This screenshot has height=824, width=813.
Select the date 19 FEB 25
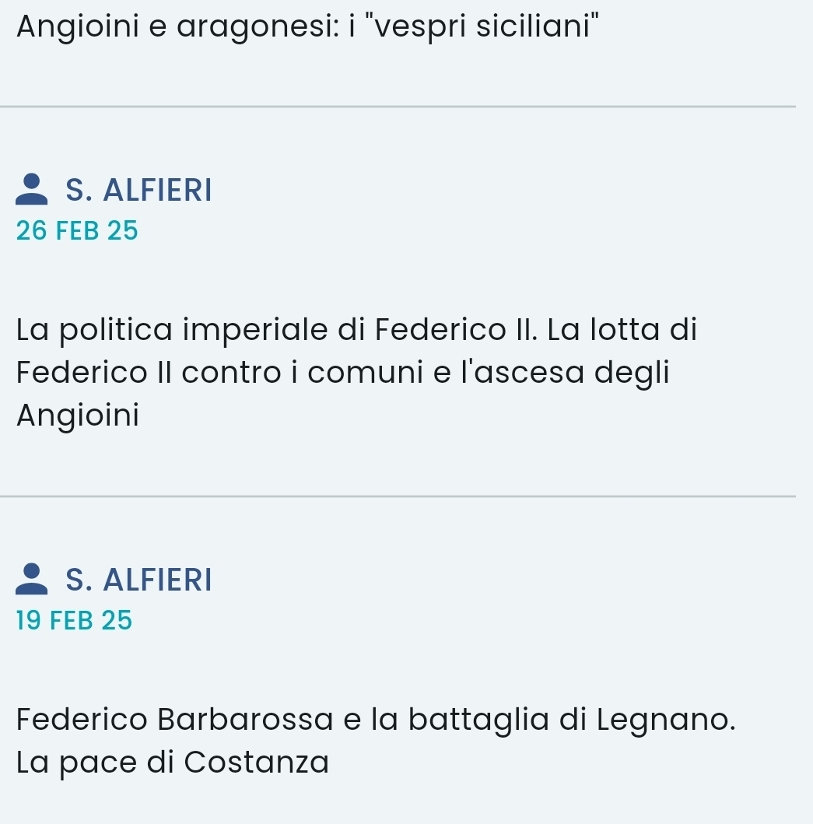tap(74, 620)
